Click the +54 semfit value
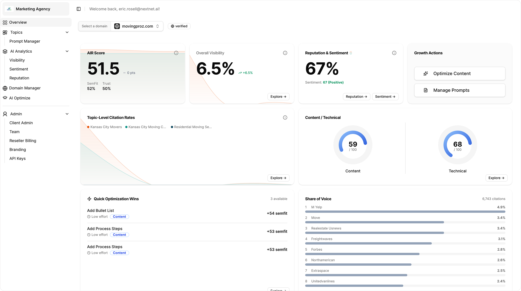This screenshot has height=291, width=521. 277,213
